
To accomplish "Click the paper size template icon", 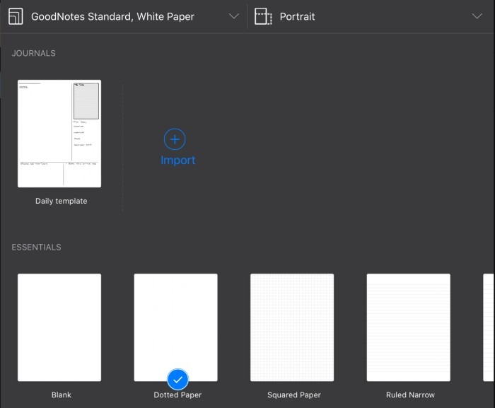I will coord(16,16).
